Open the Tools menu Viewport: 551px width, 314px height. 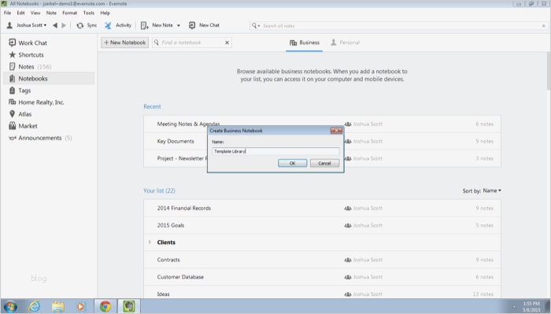[x=88, y=13]
